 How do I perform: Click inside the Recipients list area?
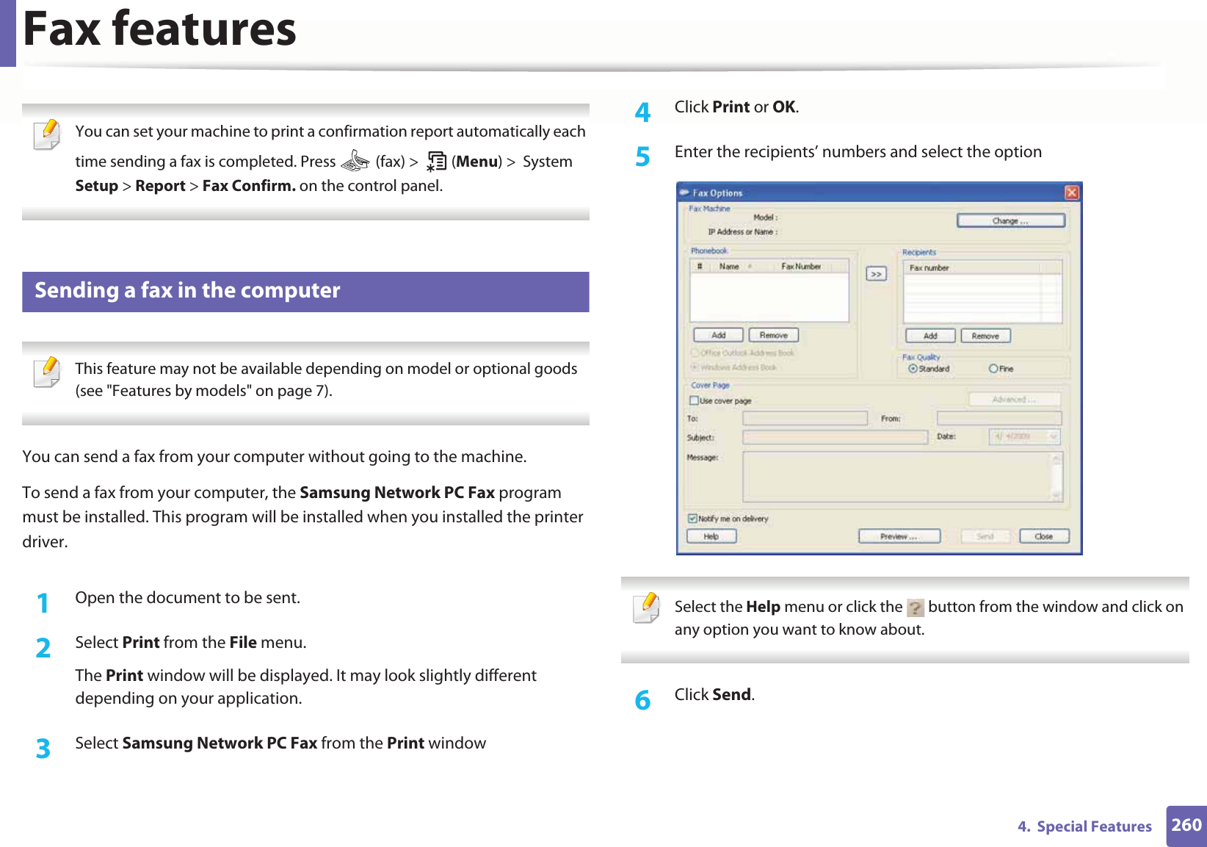983,298
